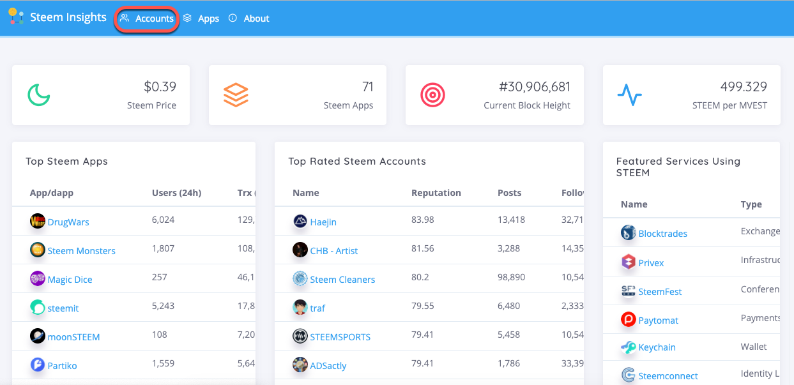Click the moonSTEEM app icon
Viewport: 794px width, 385px height.
[38, 336]
